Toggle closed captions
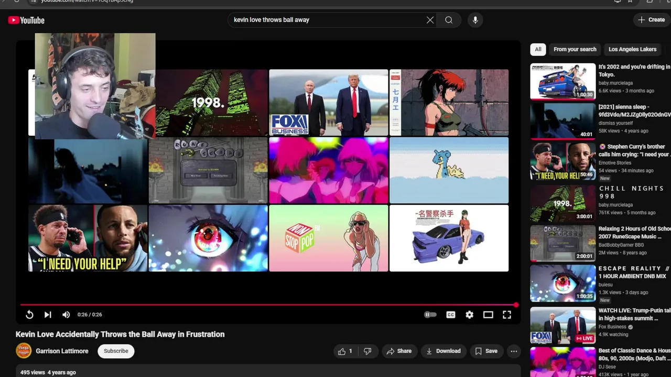671x377 pixels. (450, 315)
